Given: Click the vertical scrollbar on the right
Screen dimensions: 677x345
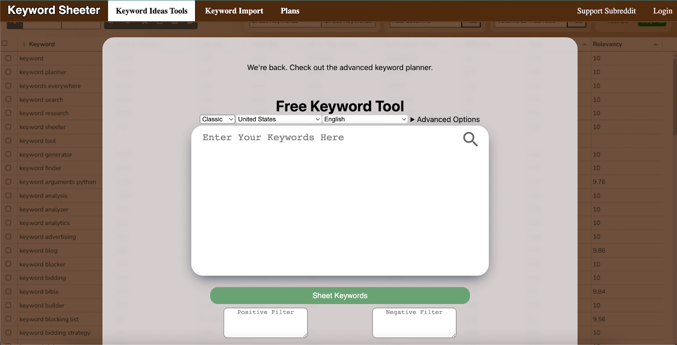Looking at the screenshot, I should pyautogui.click(x=675, y=97).
